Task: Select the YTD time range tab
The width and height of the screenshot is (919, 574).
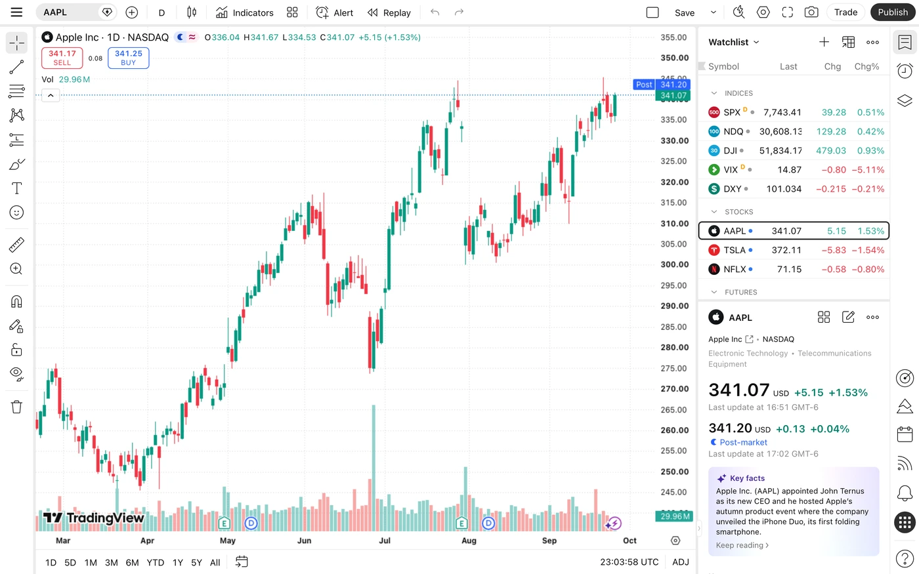Action: pyautogui.click(x=156, y=562)
